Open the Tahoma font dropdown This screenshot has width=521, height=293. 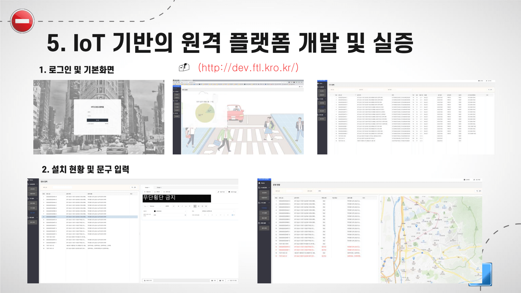pyautogui.click(x=155, y=206)
